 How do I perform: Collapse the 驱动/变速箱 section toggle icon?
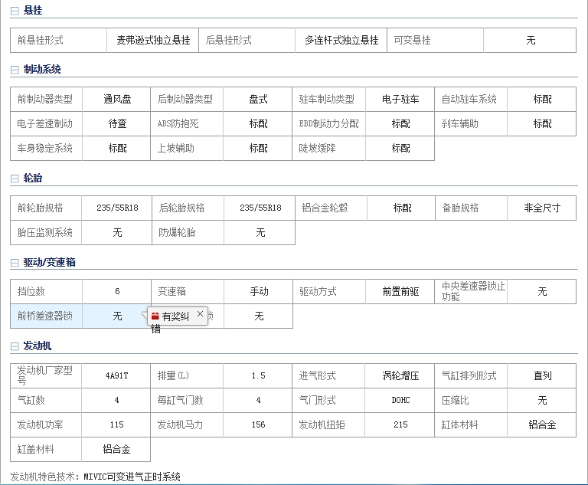point(15,263)
